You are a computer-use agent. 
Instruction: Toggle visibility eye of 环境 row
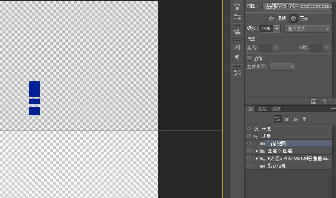point(249,129)
